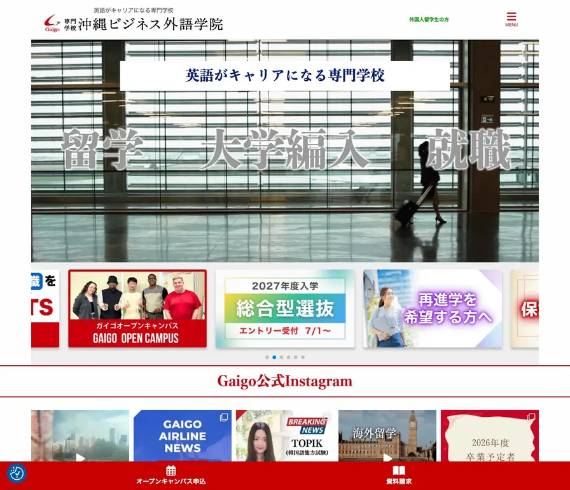Click the 就職 hero text

pyautogui.click(x=469, y=150)
